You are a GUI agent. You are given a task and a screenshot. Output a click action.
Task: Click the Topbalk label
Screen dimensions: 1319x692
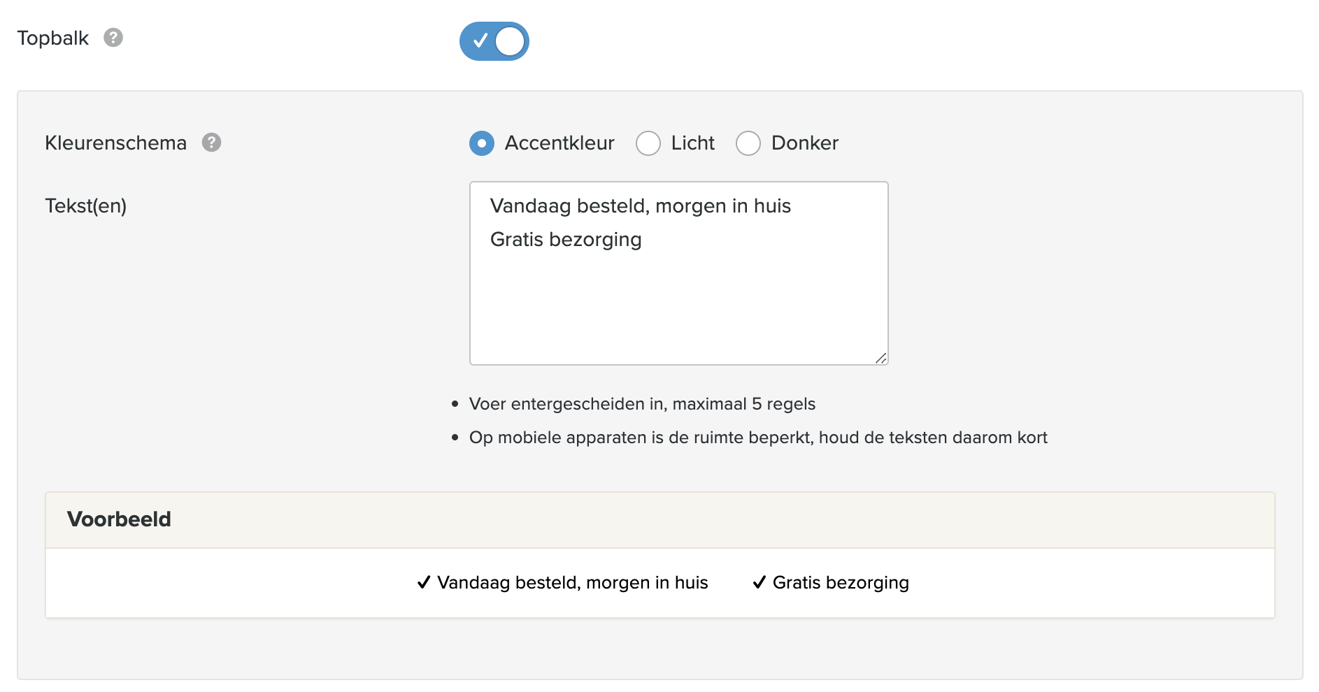53,38
